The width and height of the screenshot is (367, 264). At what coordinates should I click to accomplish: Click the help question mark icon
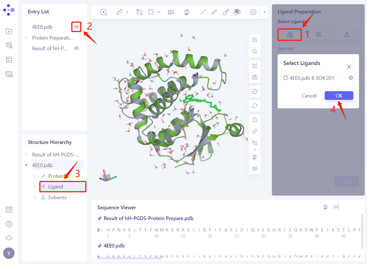point(9,224)
